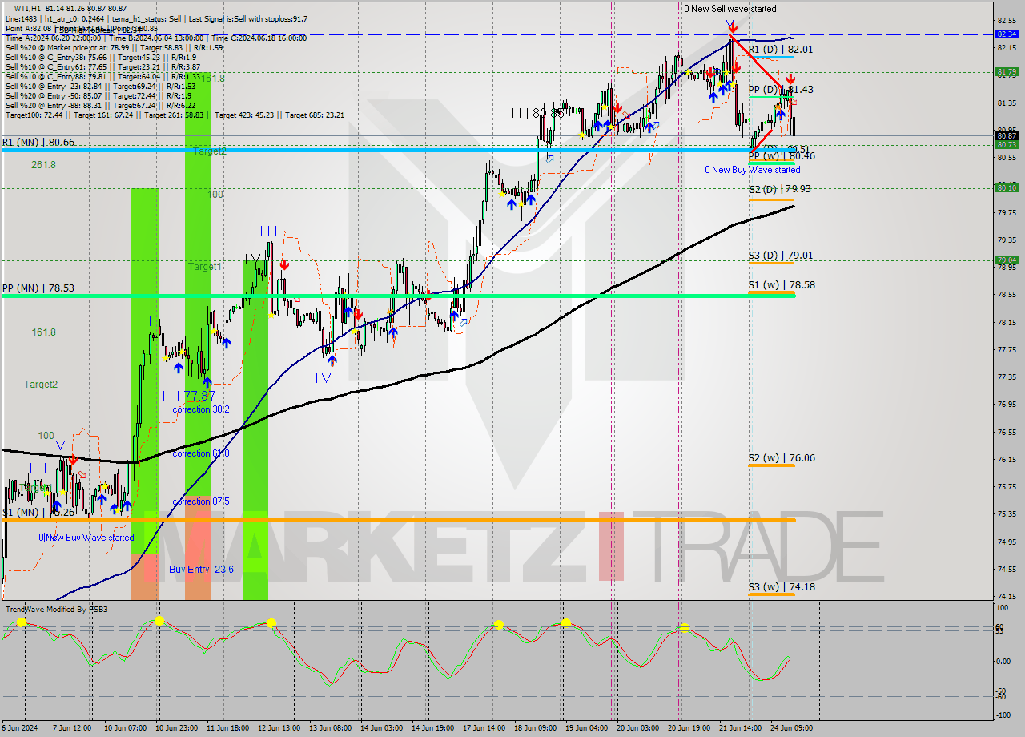Click the 76.55 price axis value

(x=1007, y=431)
